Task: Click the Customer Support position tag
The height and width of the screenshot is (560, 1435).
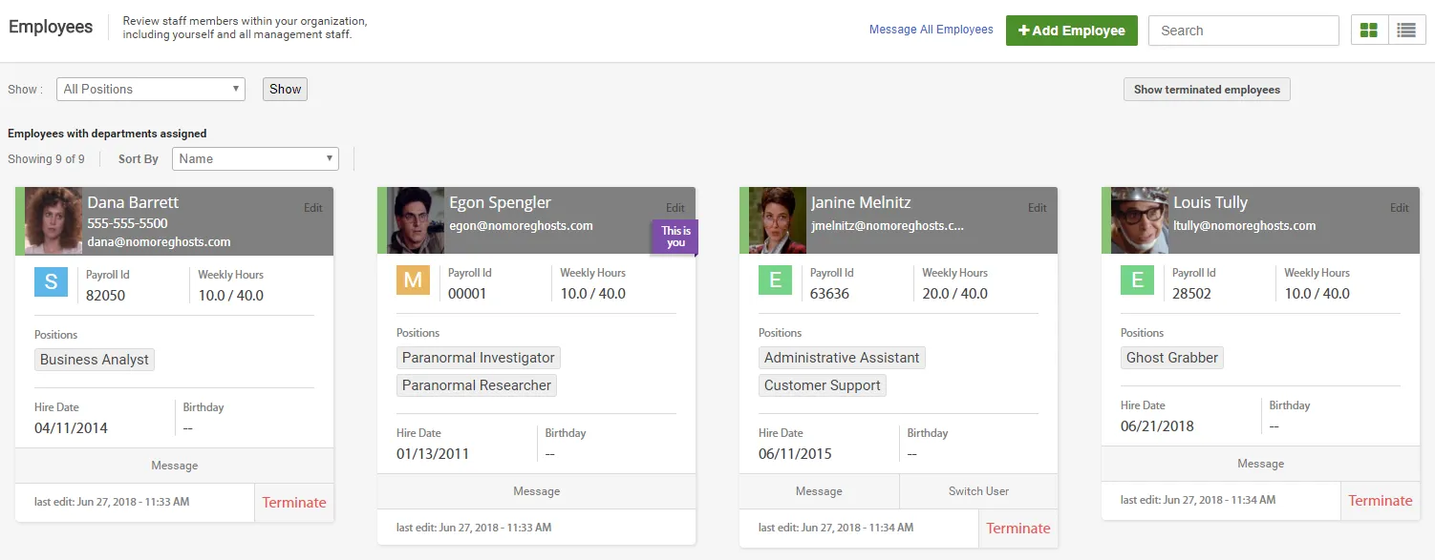Action: tap(823, 385)
